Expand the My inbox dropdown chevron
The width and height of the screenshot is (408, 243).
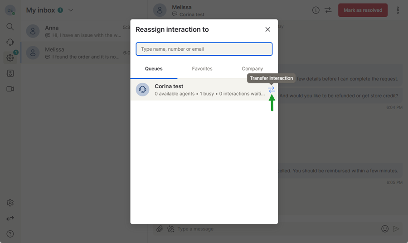[x=70, y=10]
